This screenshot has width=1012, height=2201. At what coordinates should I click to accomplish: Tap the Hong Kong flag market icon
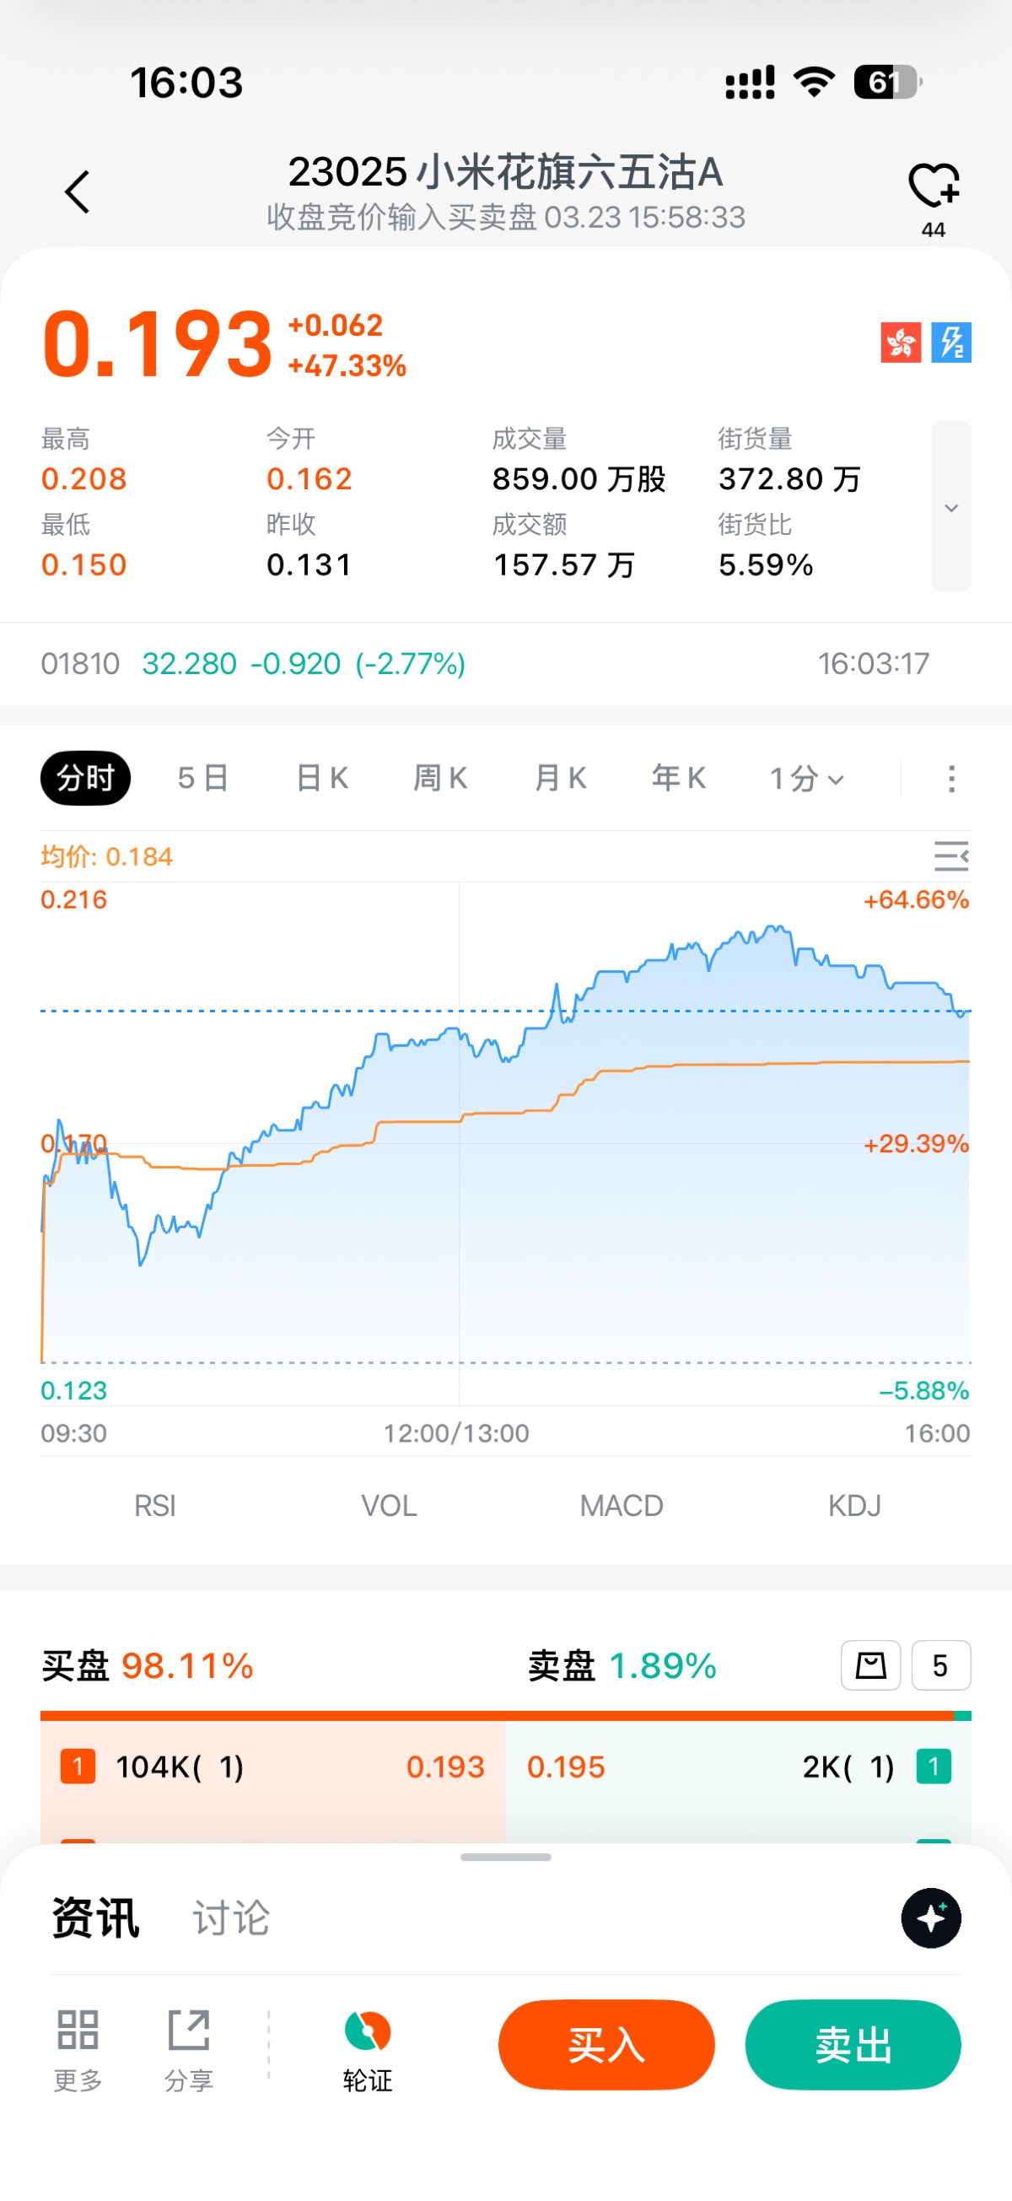900,343
